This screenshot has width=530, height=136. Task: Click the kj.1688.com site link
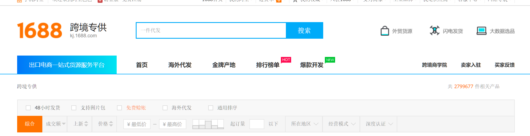pyautogui.click(x=83, y=36)
